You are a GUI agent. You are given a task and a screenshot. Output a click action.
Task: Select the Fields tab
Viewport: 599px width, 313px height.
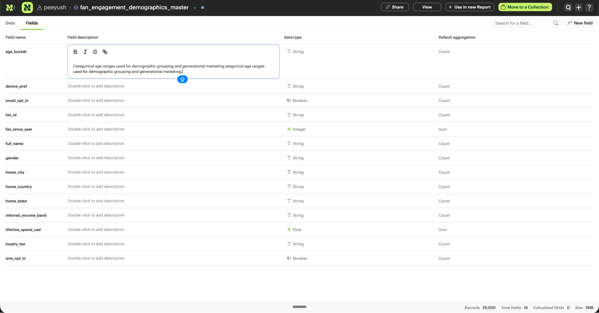31,23
